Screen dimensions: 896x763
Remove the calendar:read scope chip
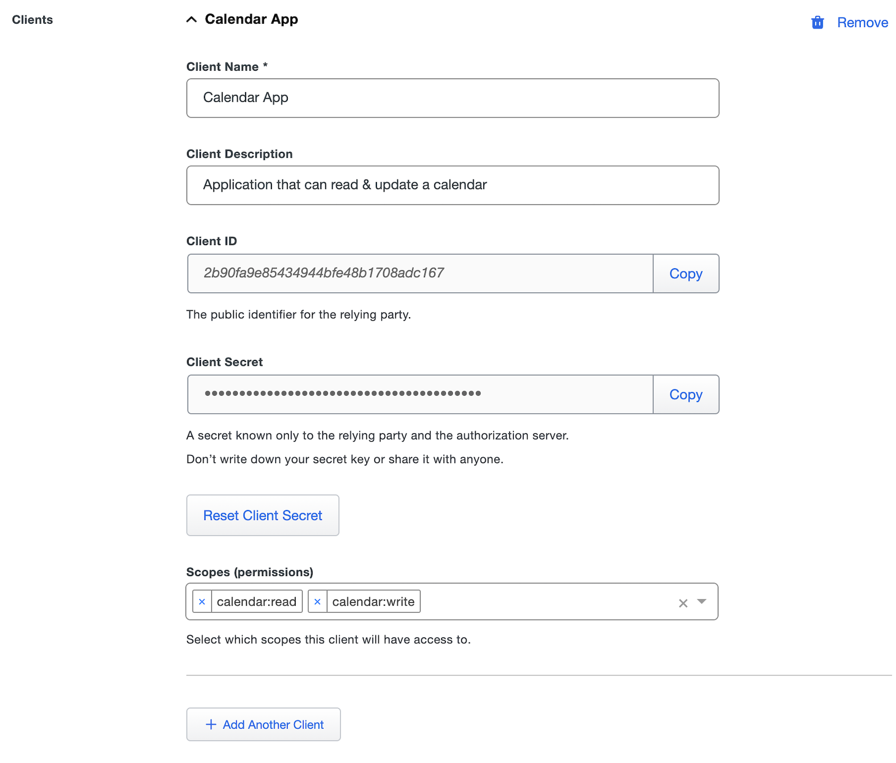(x=202, y=601)
